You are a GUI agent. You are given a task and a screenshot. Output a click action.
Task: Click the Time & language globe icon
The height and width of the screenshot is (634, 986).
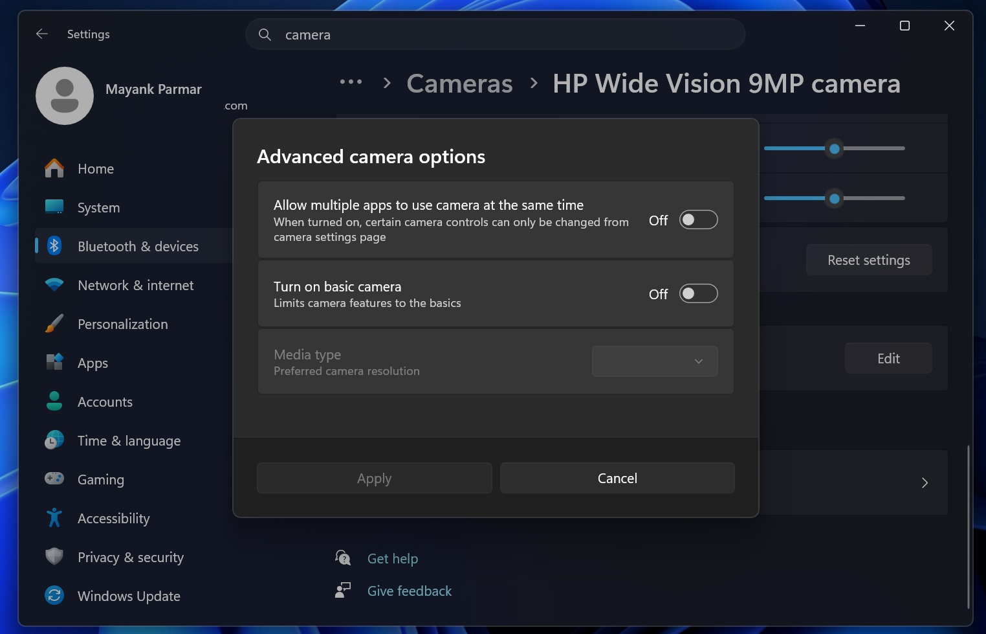(54, 440)
